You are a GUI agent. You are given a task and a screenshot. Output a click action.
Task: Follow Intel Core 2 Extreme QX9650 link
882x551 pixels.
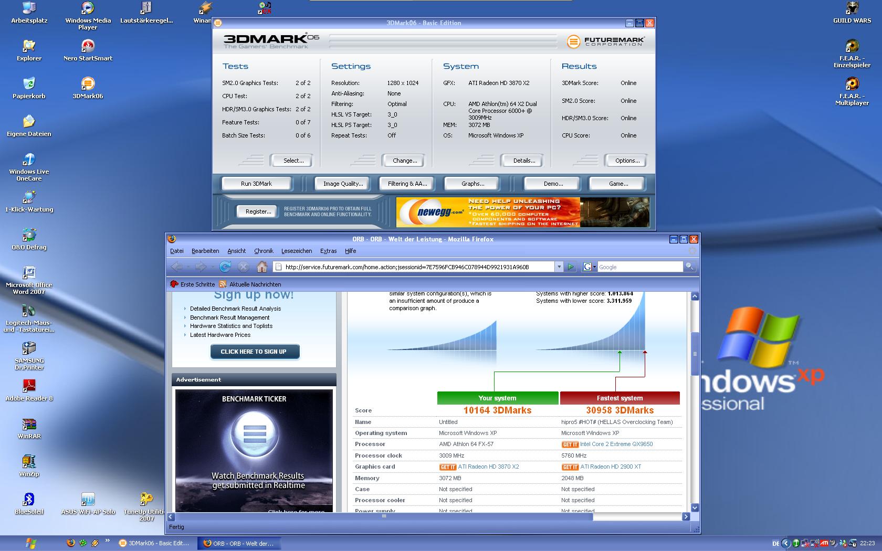pyautogui.click(x=616, y=444)
